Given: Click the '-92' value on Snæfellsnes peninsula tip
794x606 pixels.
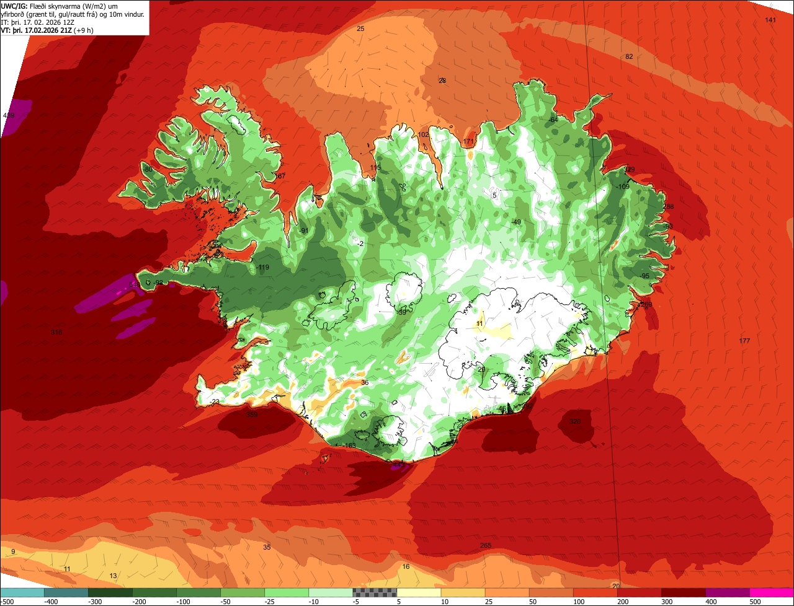Looking at the screenshot, I should [159, 283].
